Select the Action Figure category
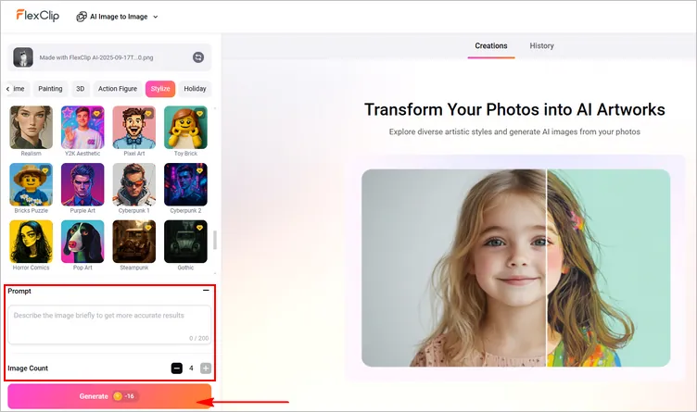 tap(118, 89)
